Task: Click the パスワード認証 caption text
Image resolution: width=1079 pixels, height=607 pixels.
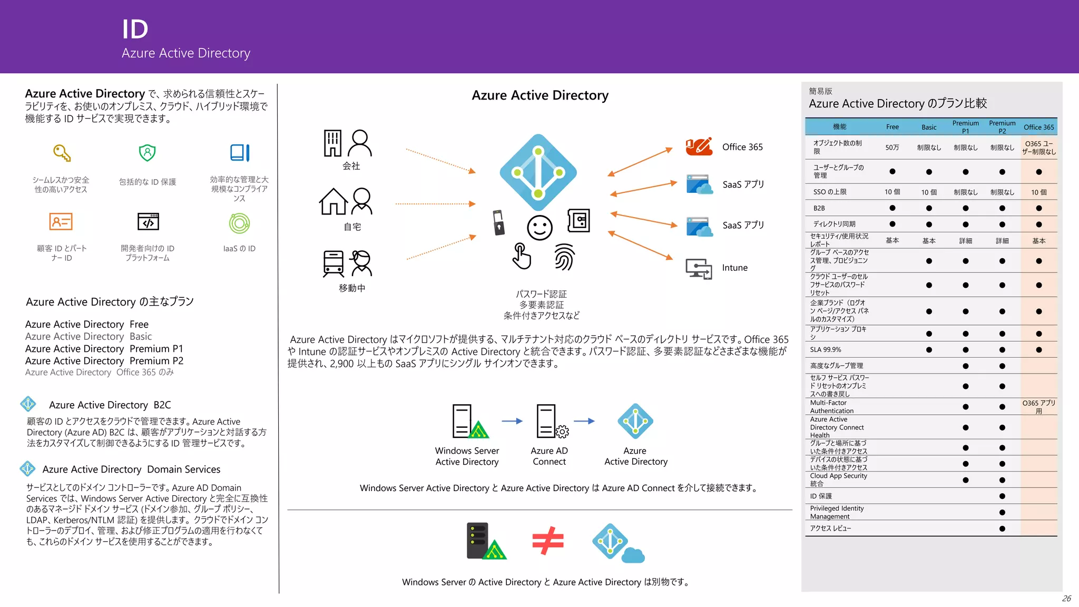Action: click(x=541, y=294)
